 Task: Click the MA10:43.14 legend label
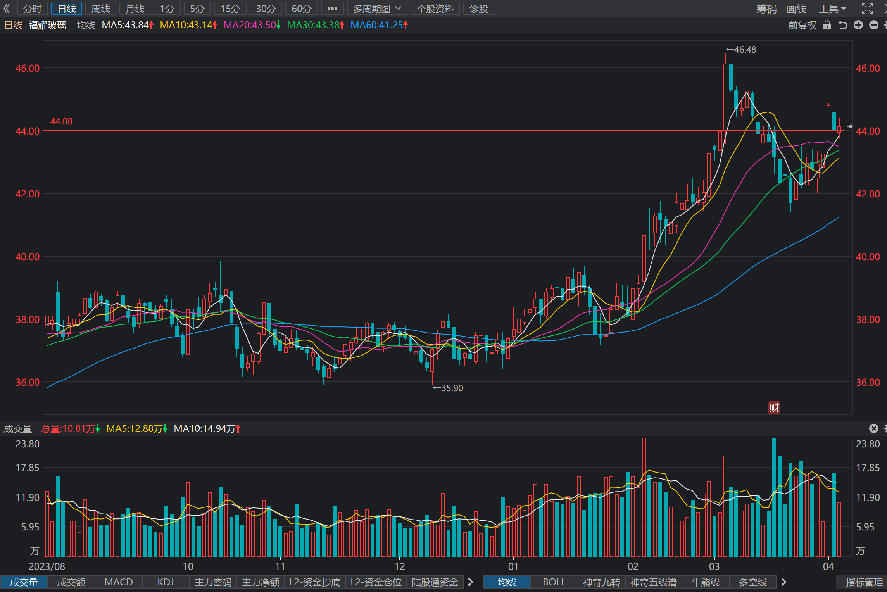click(x=188, y=25)
